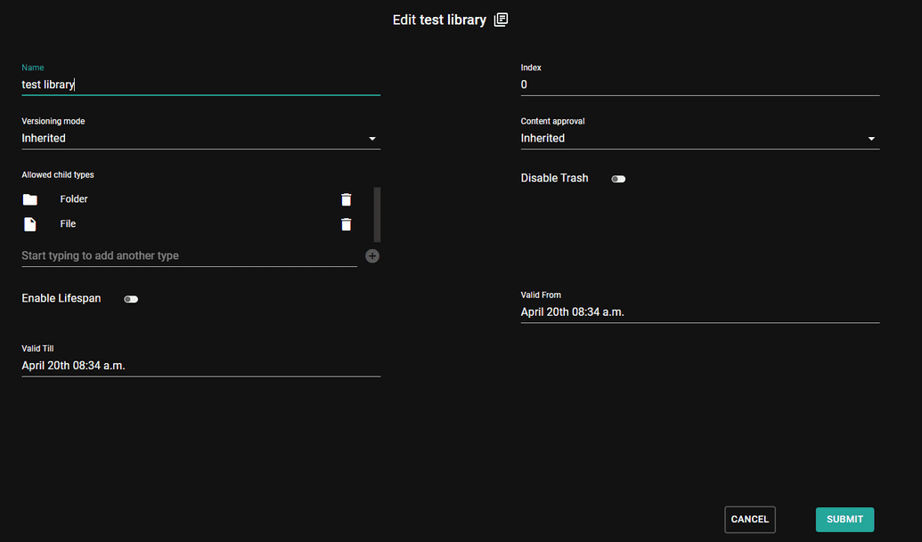Select the File row text
This screenshot has height=542, width=922.
[x=68, y=223]
